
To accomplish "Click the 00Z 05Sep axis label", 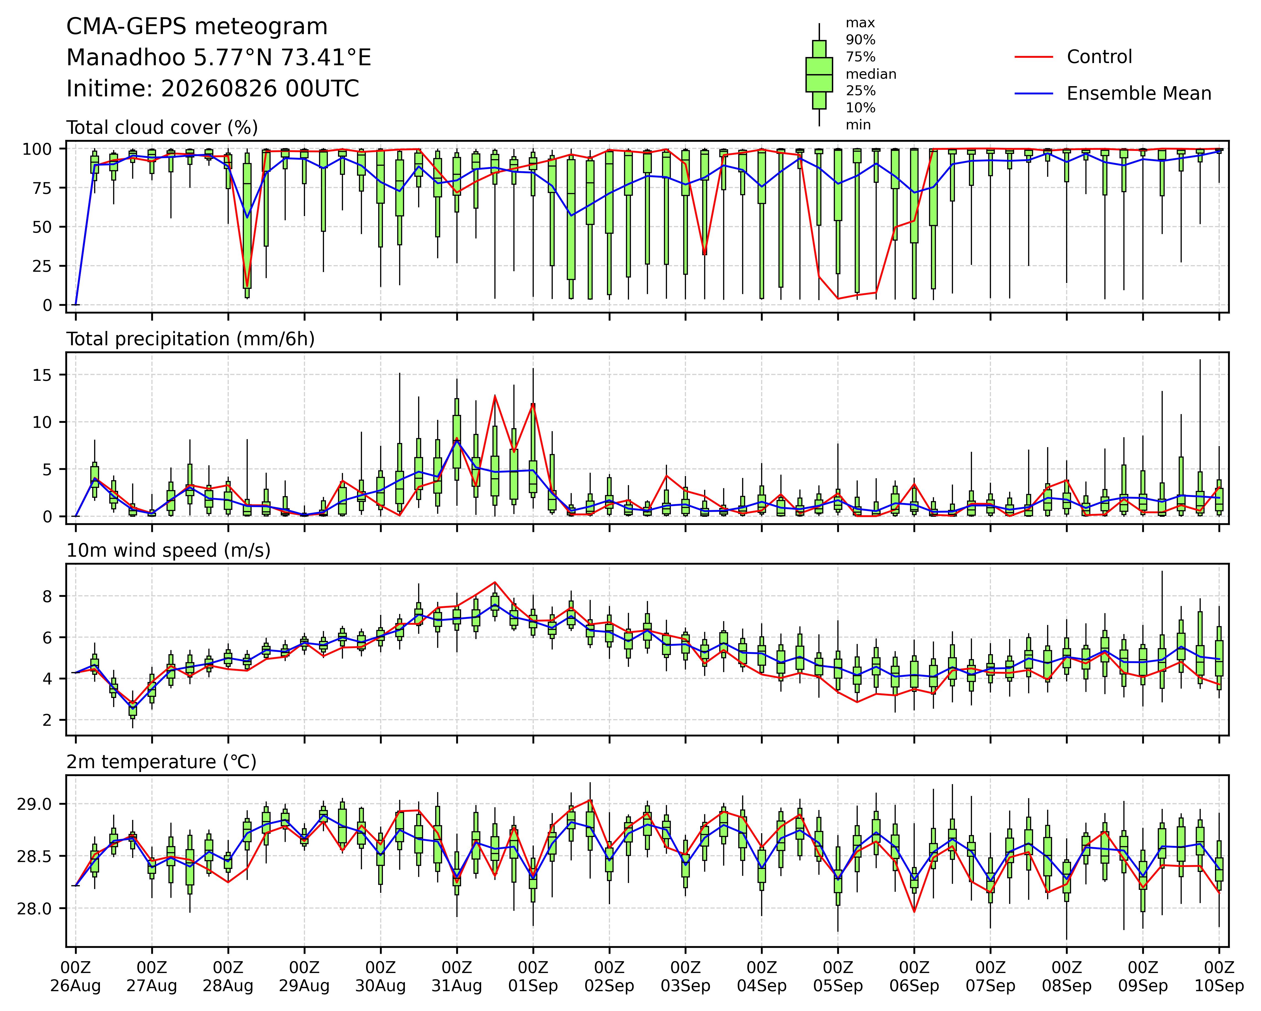I will click(838, 977).
